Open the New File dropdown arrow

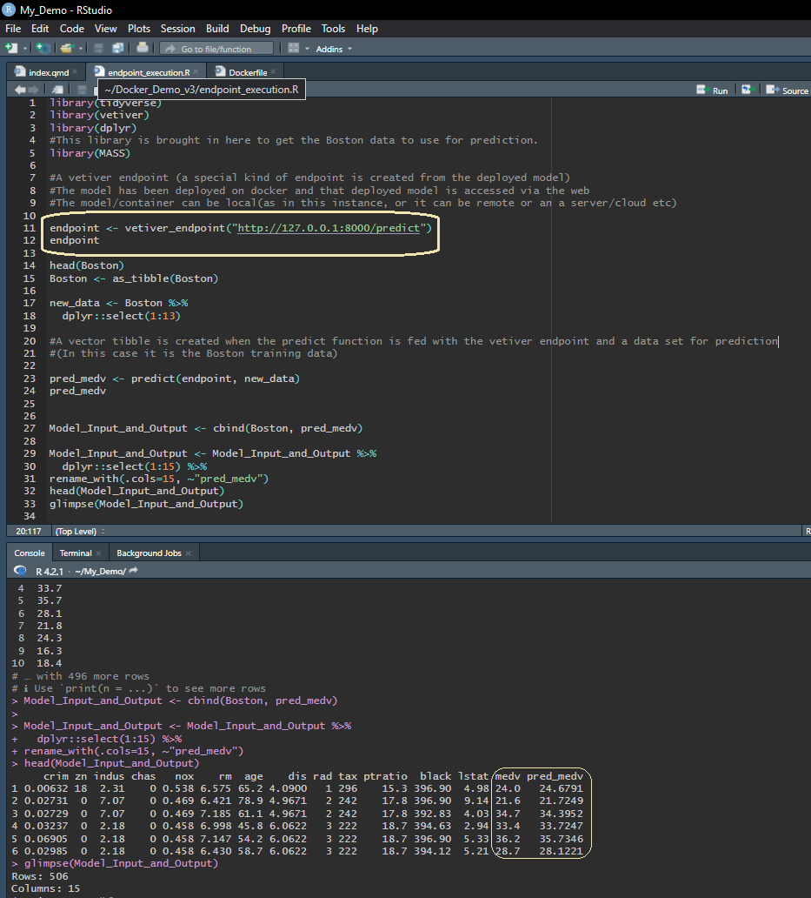tap(25, 49)
